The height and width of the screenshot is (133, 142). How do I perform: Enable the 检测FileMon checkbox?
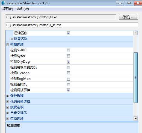[x=68, y=73]
